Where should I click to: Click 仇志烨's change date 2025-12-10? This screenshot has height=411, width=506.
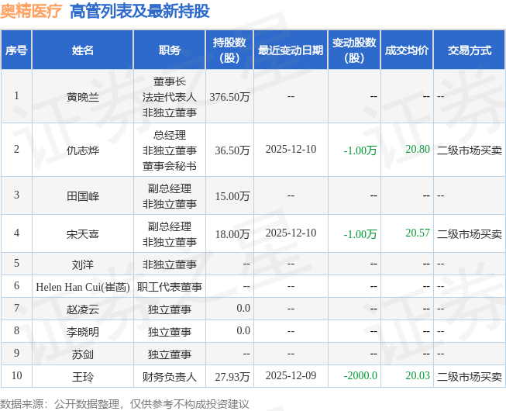291,149
